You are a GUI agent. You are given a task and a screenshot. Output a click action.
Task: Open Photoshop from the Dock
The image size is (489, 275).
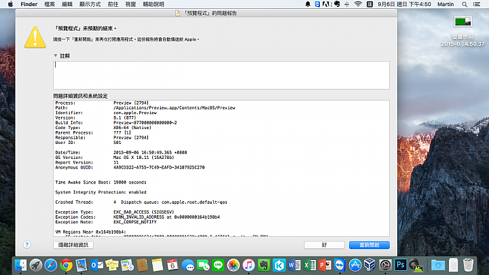tap(401, 265)
